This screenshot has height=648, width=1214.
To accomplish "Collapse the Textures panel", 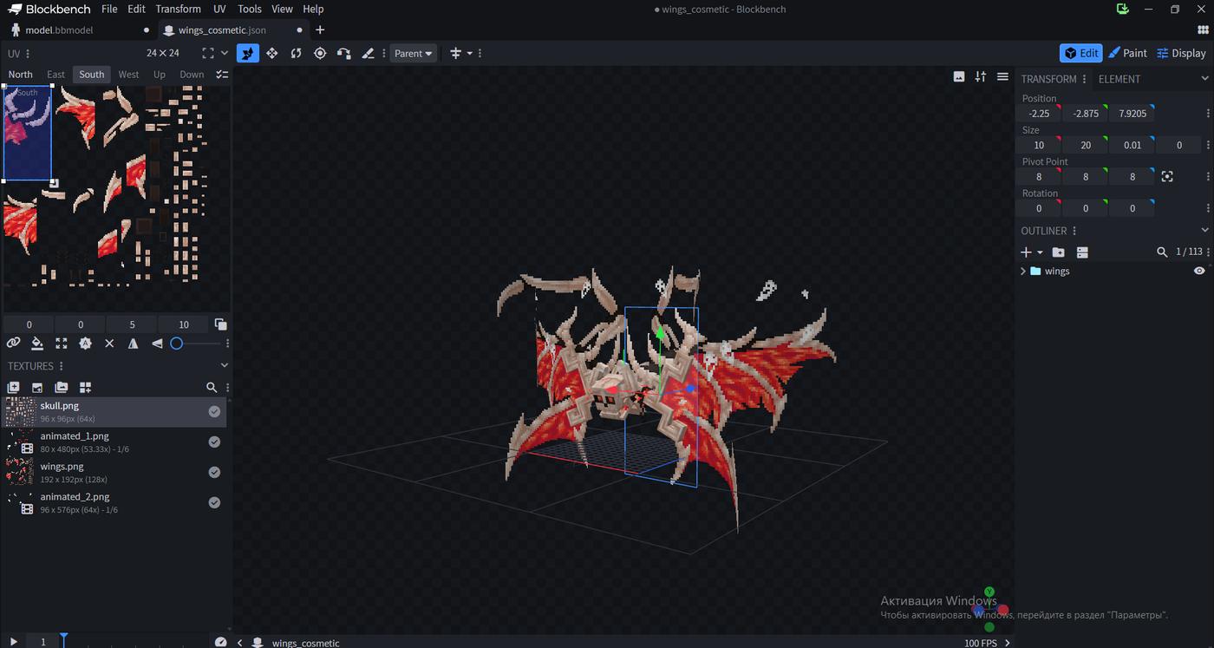I will pos(225,366).
